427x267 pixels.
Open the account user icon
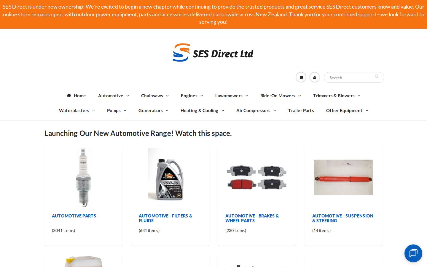pos(315,77)
